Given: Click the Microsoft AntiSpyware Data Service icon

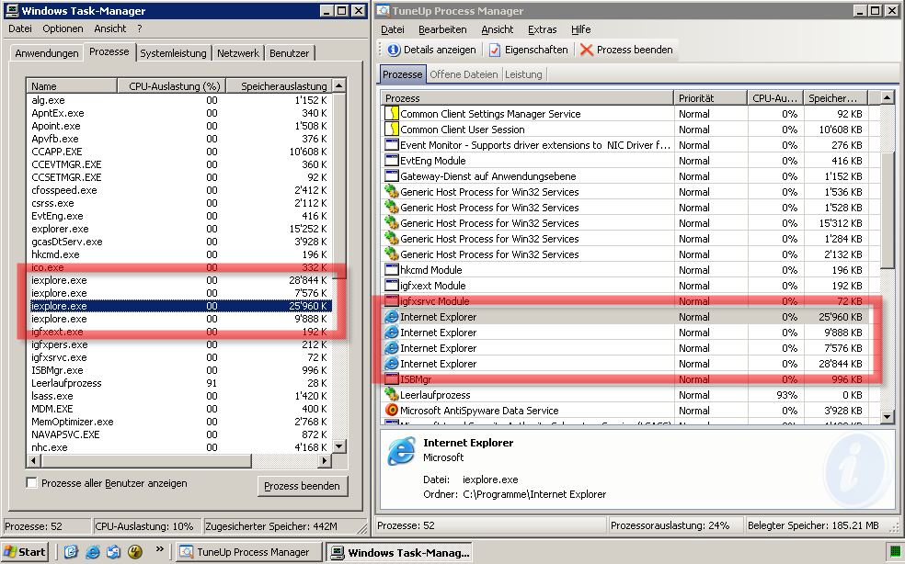Looking at the screenshot, I should coord(392,410).
